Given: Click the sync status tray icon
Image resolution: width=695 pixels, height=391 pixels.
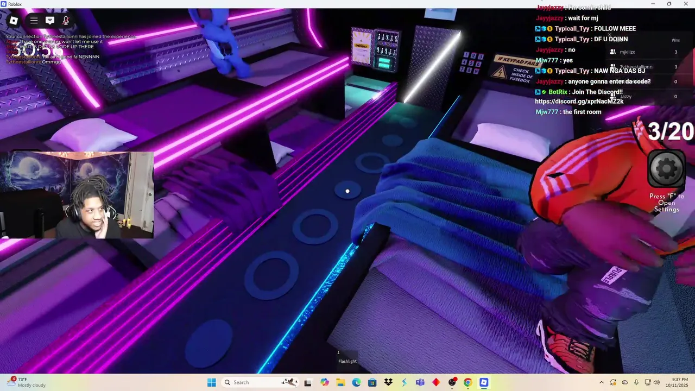Looking at the screenshot, I should point(613,382).
